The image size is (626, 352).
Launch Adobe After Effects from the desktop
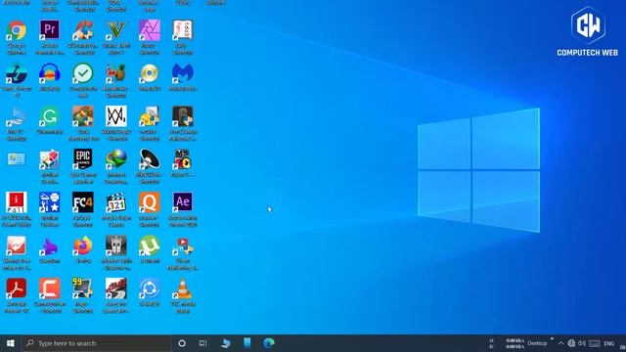(x=183, y=202)
